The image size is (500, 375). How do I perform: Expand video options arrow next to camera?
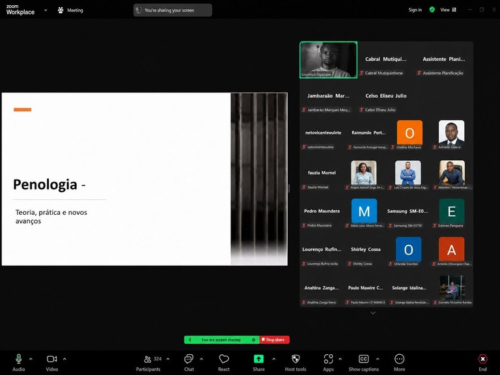pyautogui.click(x=64, y=359)
